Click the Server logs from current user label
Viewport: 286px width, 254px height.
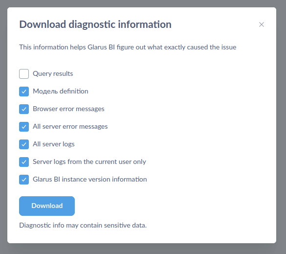click(89, 162)
